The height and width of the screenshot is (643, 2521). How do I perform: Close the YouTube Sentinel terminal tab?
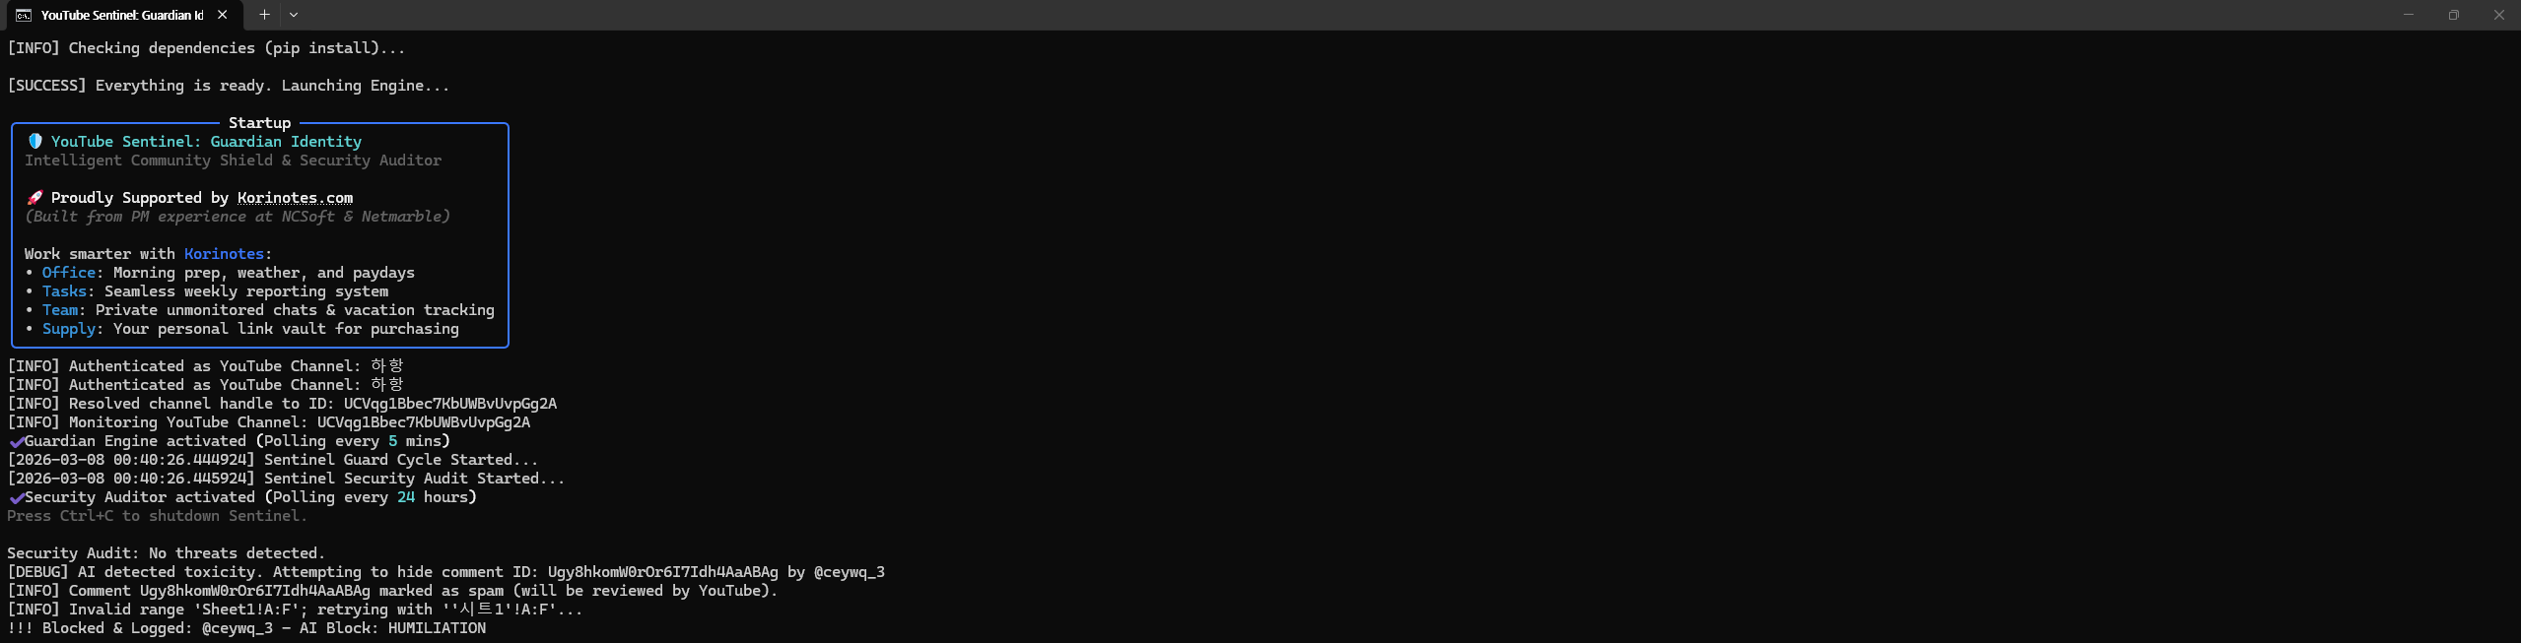click(222, 15)
